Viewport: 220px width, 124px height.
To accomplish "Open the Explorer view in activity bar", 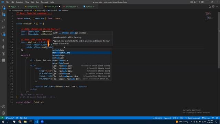I will point(3,7).
